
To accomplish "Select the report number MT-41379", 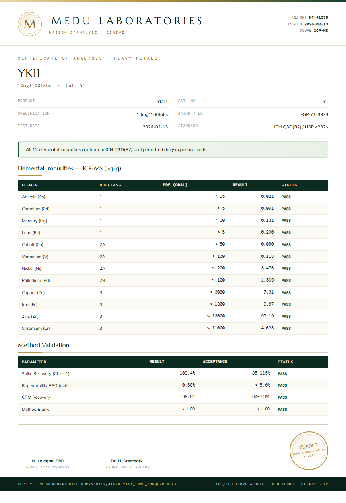I will 319,17.
